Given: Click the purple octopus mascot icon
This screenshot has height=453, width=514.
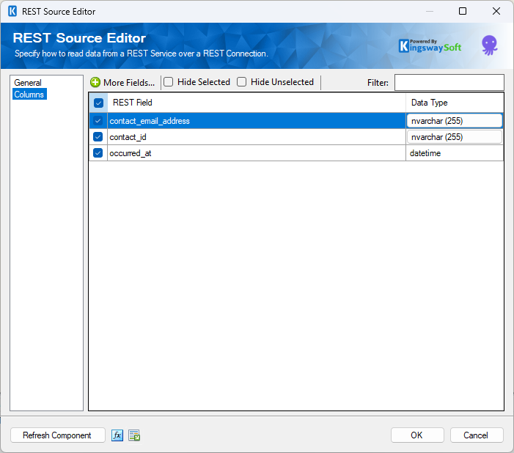Looking at the screenshot, I should (x=489, y=45).
